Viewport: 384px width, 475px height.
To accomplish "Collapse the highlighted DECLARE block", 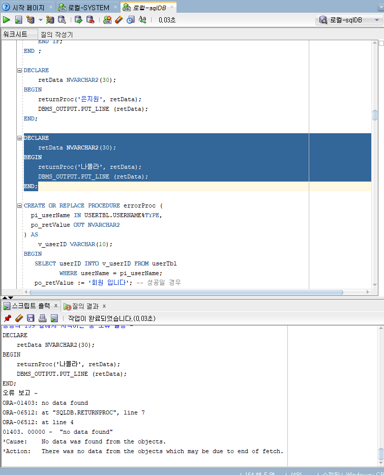I will pos(20,138).
